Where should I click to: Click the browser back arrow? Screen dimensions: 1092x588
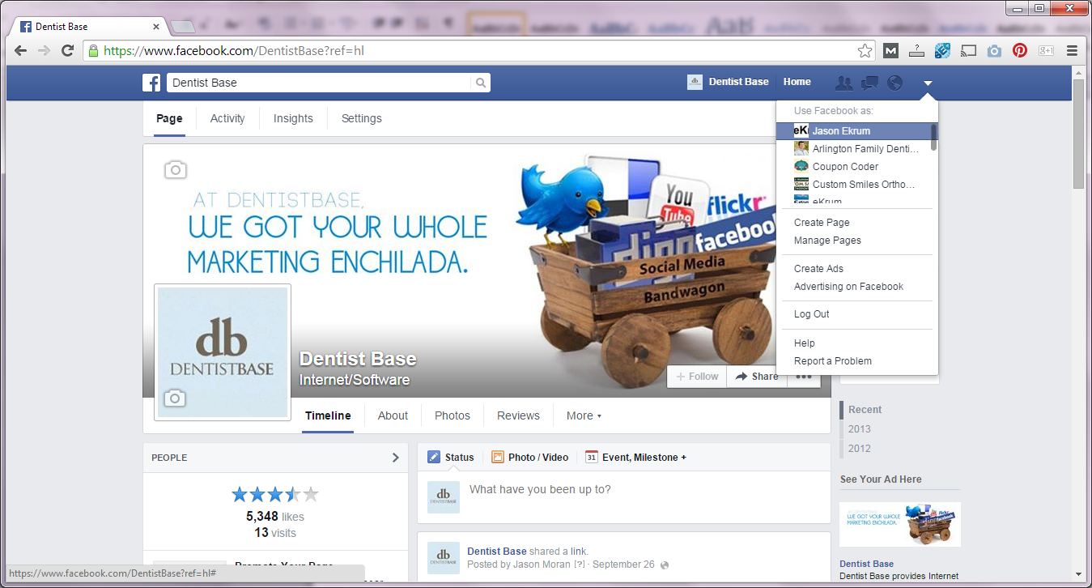point(20,50)
